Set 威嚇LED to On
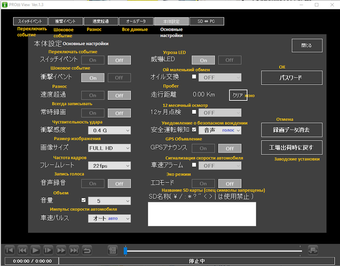Image resolution: width=340 pixels, height=266 pixels. click(x=203, y=60)
